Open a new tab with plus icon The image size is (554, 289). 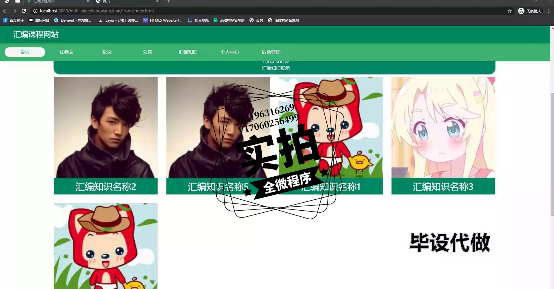click(168, 1)
